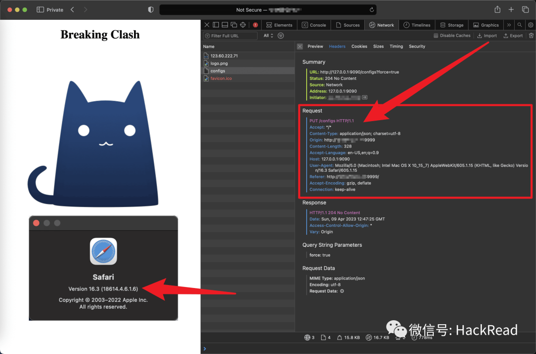536x354 pixels.
Task: Click the Import button
Action: click(x=487, y=36)
